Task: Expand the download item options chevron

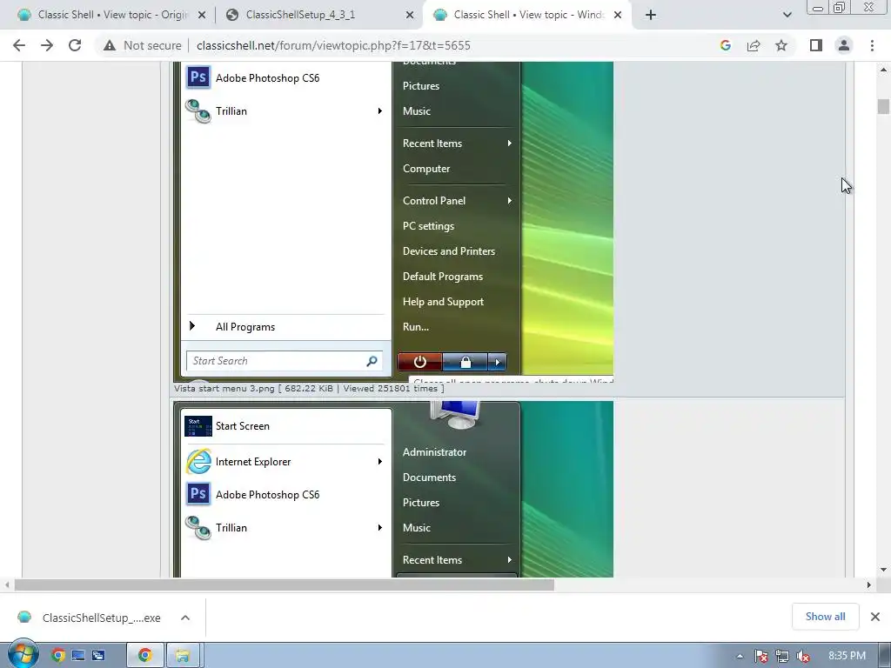Action: (185, 618)
